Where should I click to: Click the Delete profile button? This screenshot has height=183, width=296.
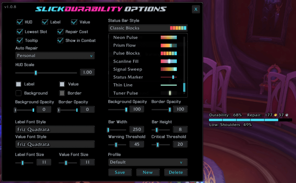point(176,172)
